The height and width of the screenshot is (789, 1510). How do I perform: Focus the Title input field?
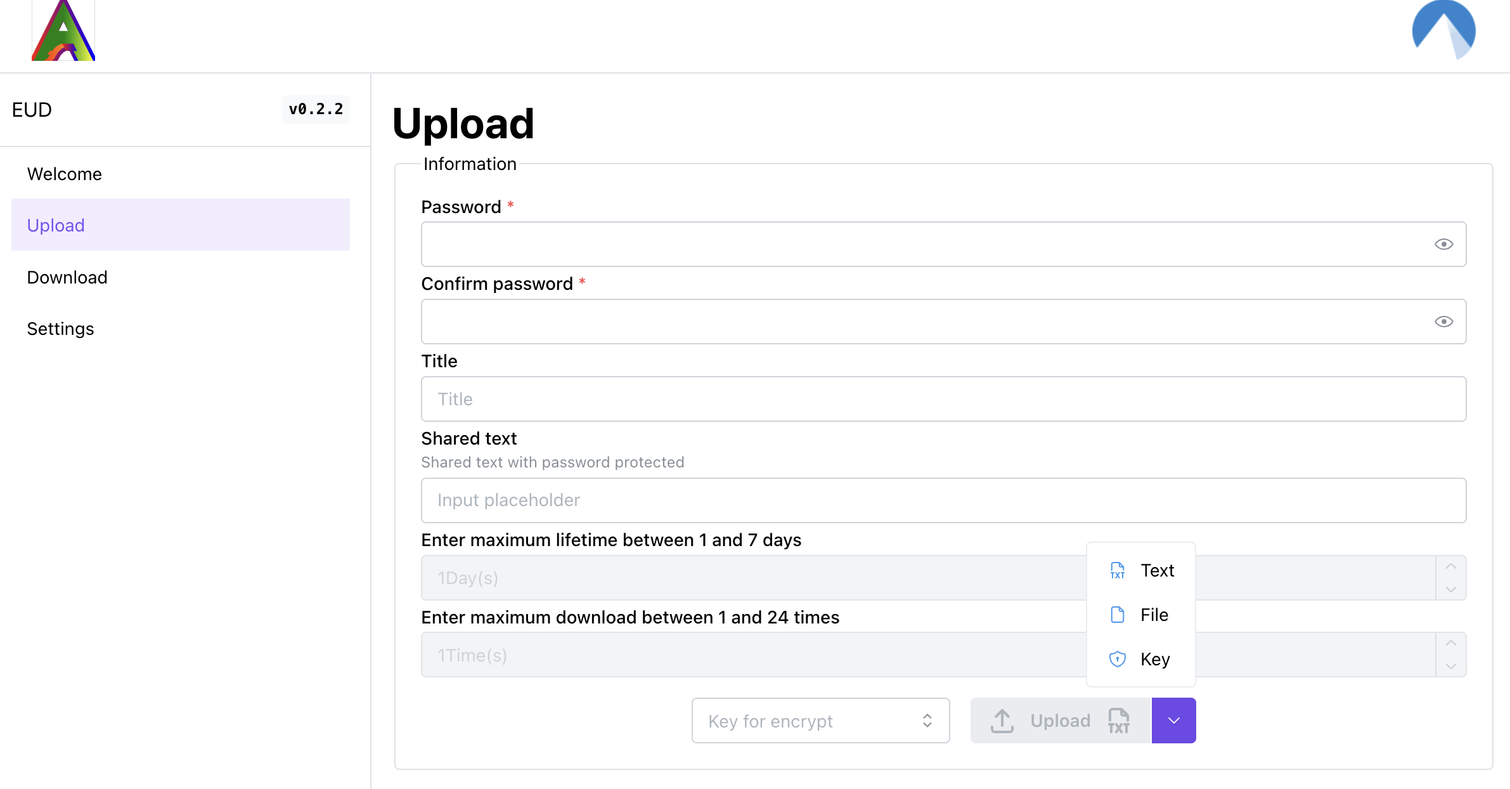(x=943, y=400)
